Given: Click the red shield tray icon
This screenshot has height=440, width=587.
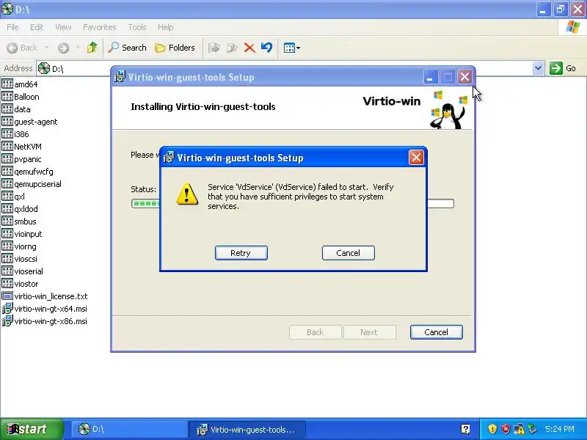Looking at the screenshot, I should point(506,429).
